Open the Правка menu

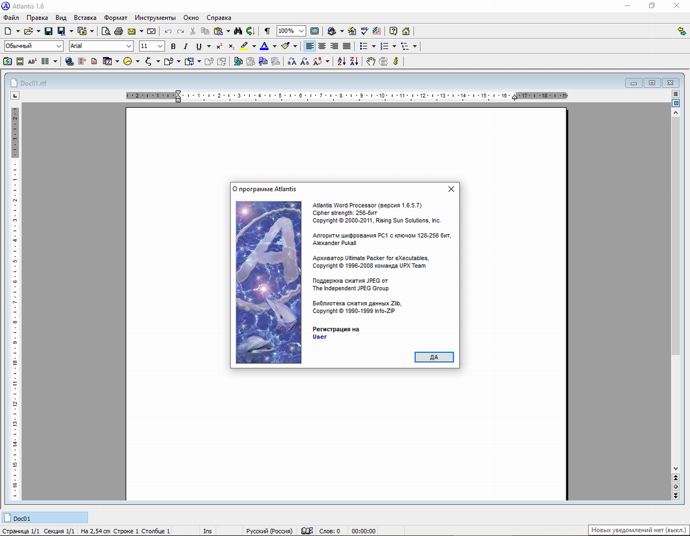click(37, 18)
